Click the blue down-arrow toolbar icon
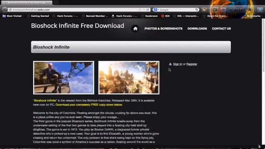Screen dimensions: 265x149 tap(260, 10)
